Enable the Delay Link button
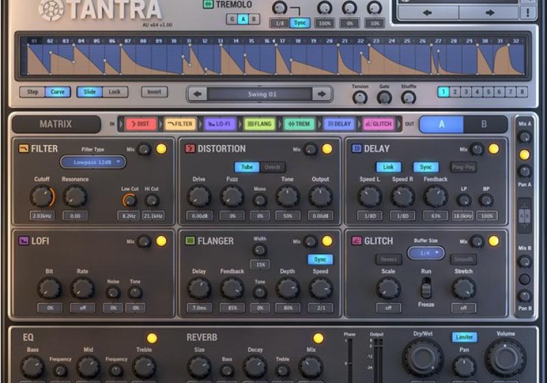The height and width of the screenshot is (383, 547). 388,167
